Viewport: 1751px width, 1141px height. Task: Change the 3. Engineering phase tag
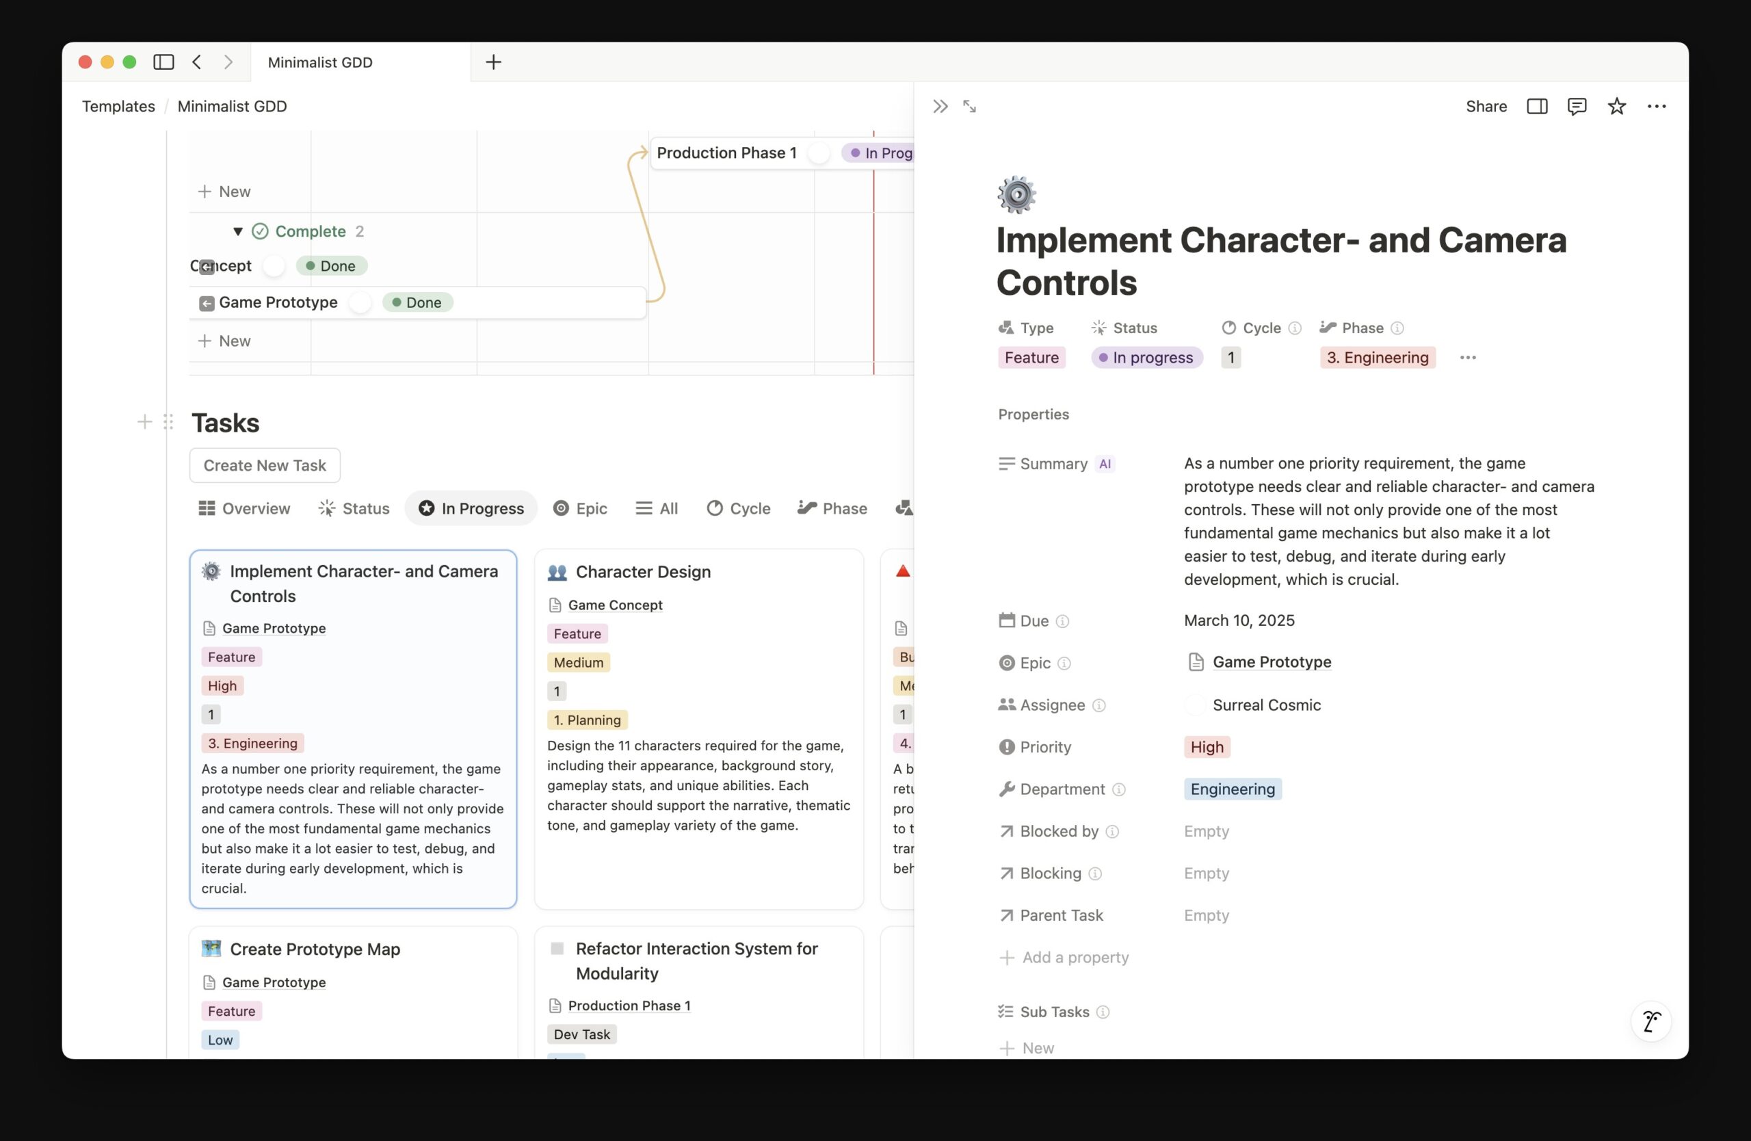[1378, 358]
